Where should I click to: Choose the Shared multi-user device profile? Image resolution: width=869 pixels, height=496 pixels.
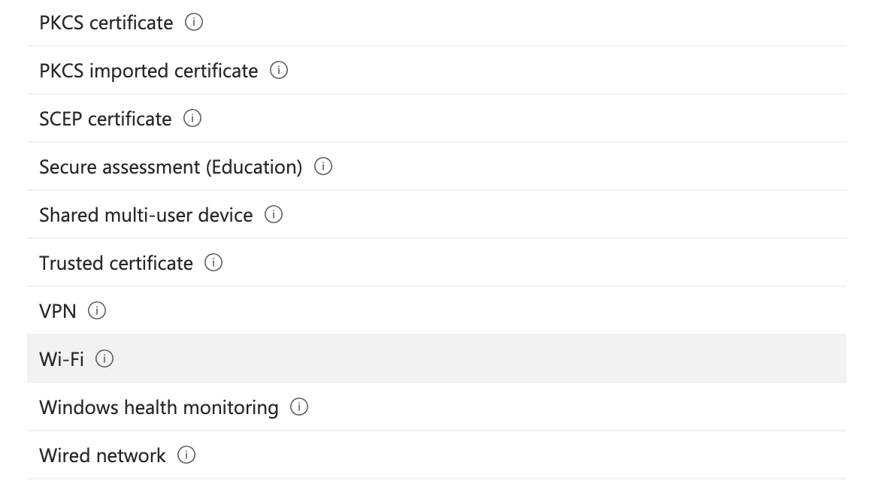pyautogui.click(x=147, y=215)
